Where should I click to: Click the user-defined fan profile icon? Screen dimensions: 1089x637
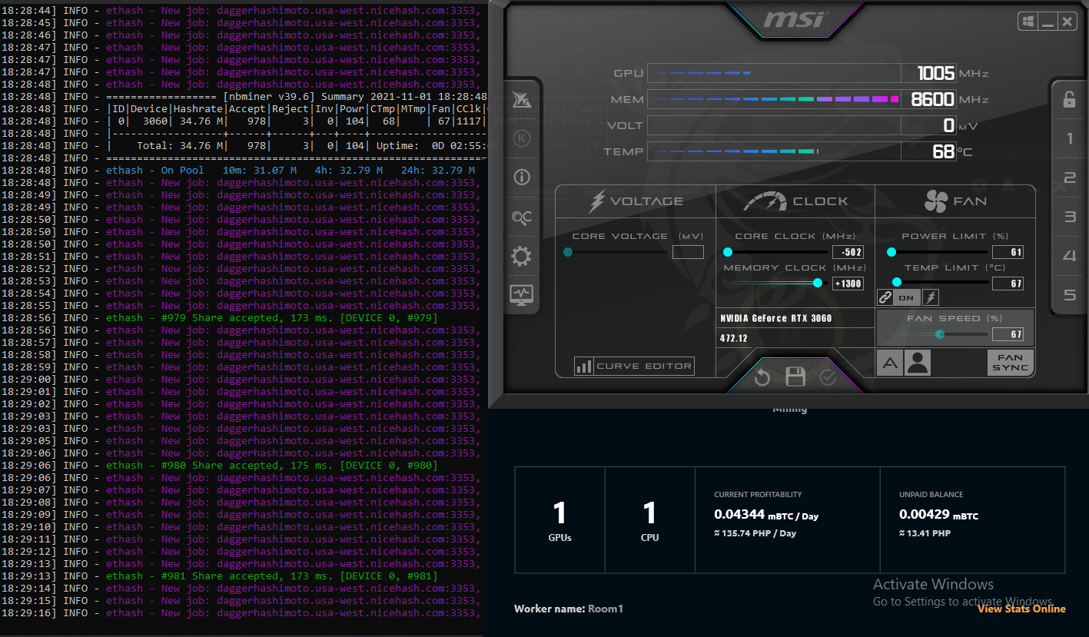(x=918, y=363)
